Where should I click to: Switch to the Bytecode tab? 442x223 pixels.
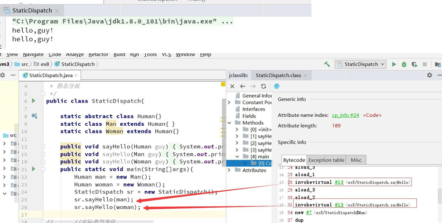(x=294, y=160)
